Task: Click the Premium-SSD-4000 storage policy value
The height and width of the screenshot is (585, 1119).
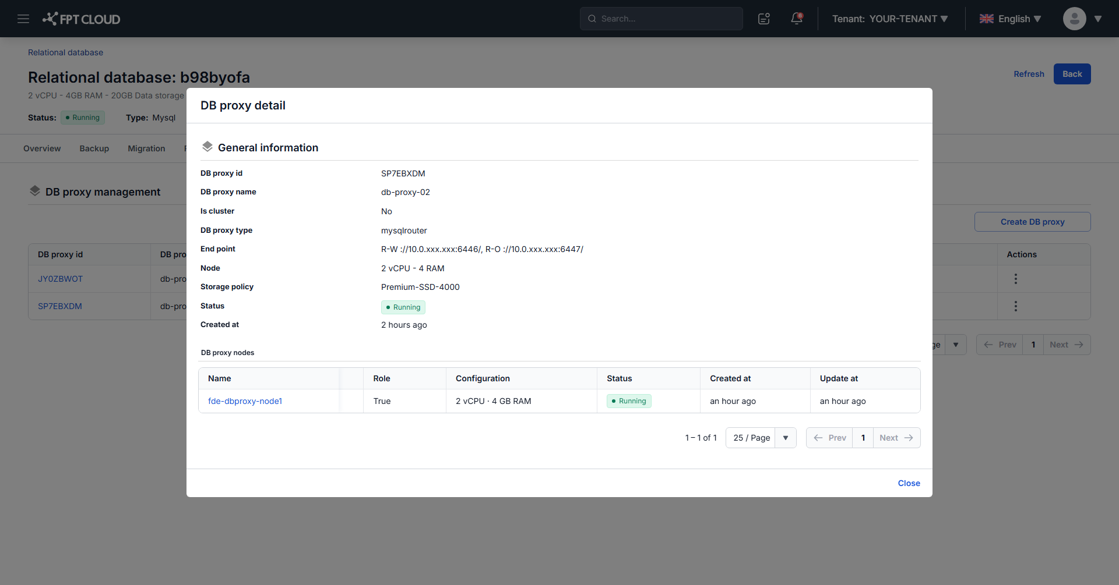Action: click(420, 287)
